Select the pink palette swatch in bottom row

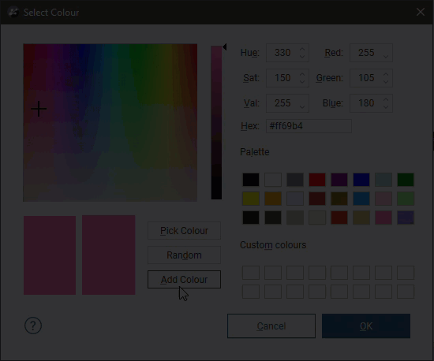[383, 218]
